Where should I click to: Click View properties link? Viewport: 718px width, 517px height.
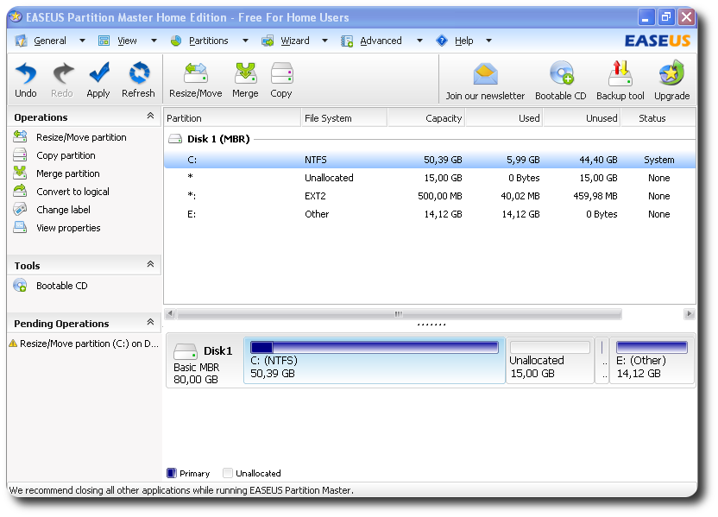68,228
